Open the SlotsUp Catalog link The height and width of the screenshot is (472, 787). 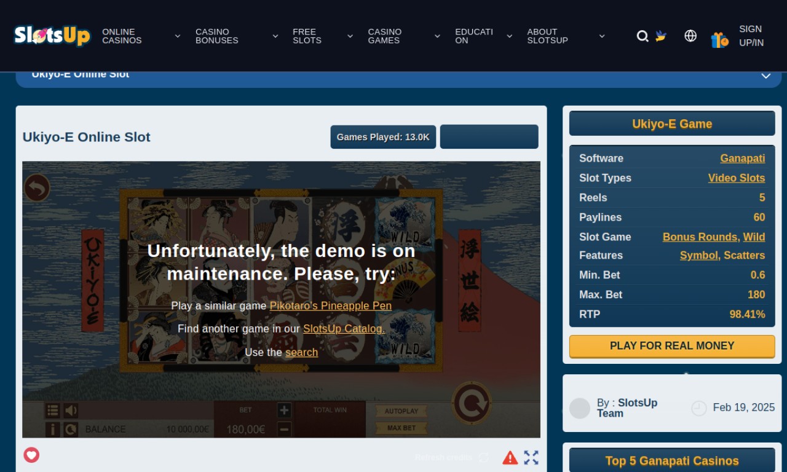coord(344,329)
